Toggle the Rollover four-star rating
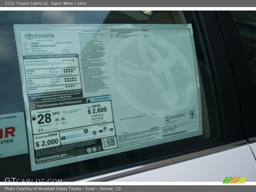Screen dimensions: 256x192 [69, 86]
